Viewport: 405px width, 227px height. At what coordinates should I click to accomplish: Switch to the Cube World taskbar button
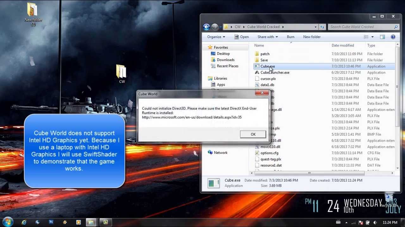105,222
